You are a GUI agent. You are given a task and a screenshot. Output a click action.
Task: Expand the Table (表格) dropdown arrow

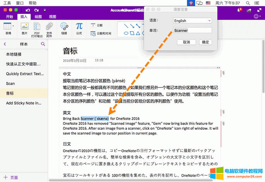click(x=13, y=26)
